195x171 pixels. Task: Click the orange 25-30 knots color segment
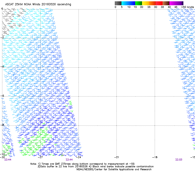152,3
